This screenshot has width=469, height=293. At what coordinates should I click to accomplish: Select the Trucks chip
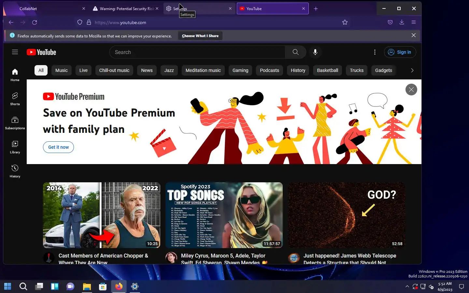[x=357, y=70]
